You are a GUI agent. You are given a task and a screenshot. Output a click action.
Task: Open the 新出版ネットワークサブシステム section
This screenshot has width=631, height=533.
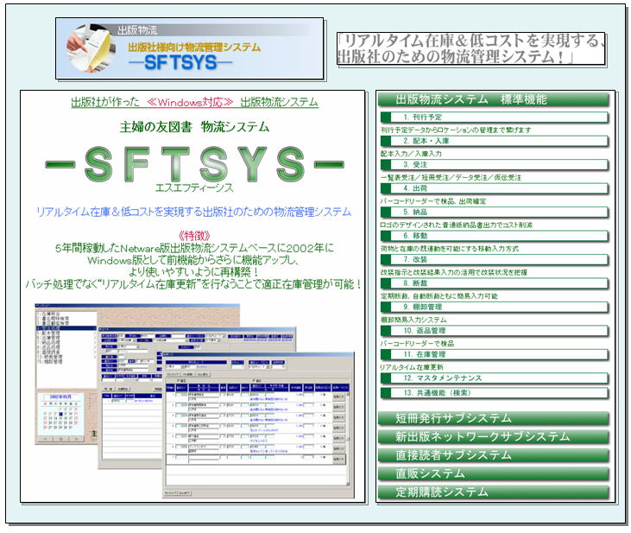(x=494, y=437)
